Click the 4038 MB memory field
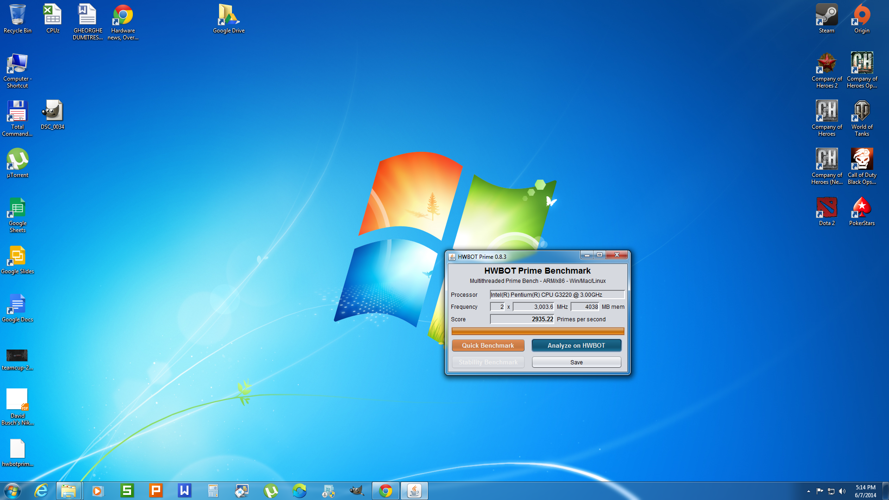 click(x=585, y=306)
